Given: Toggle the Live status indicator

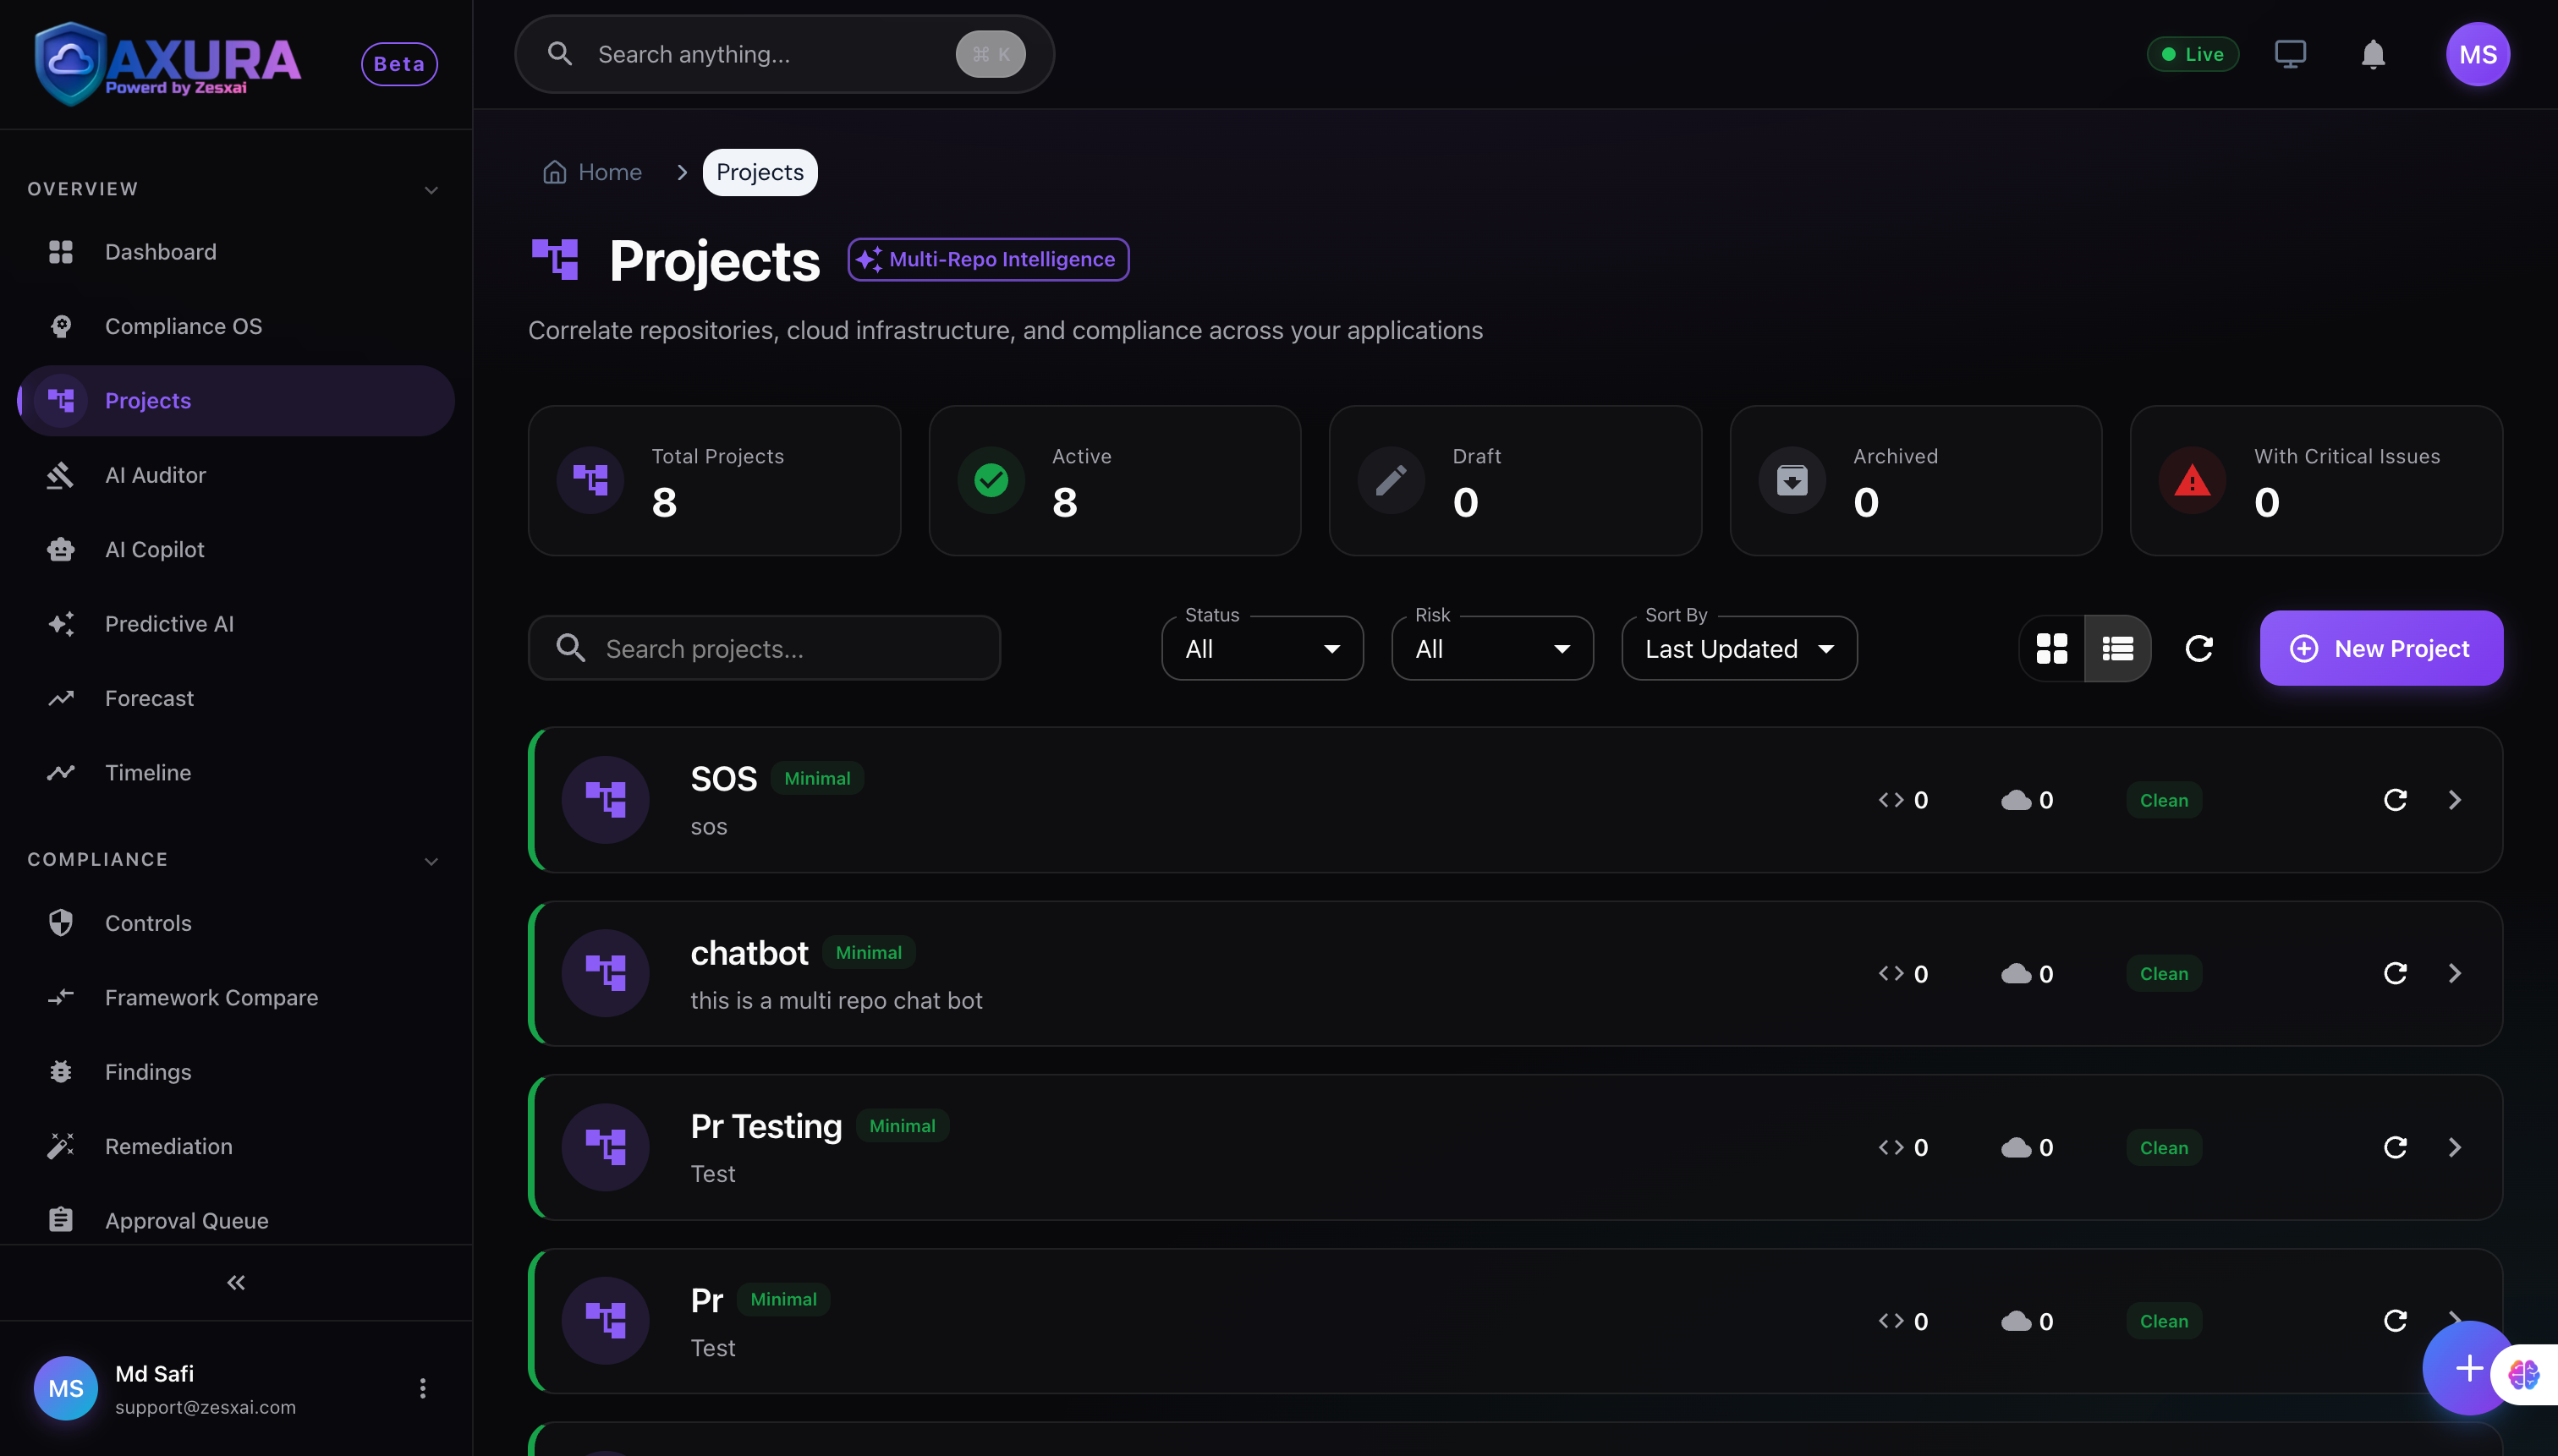Looking at the screenshot, I should 2193,54.
